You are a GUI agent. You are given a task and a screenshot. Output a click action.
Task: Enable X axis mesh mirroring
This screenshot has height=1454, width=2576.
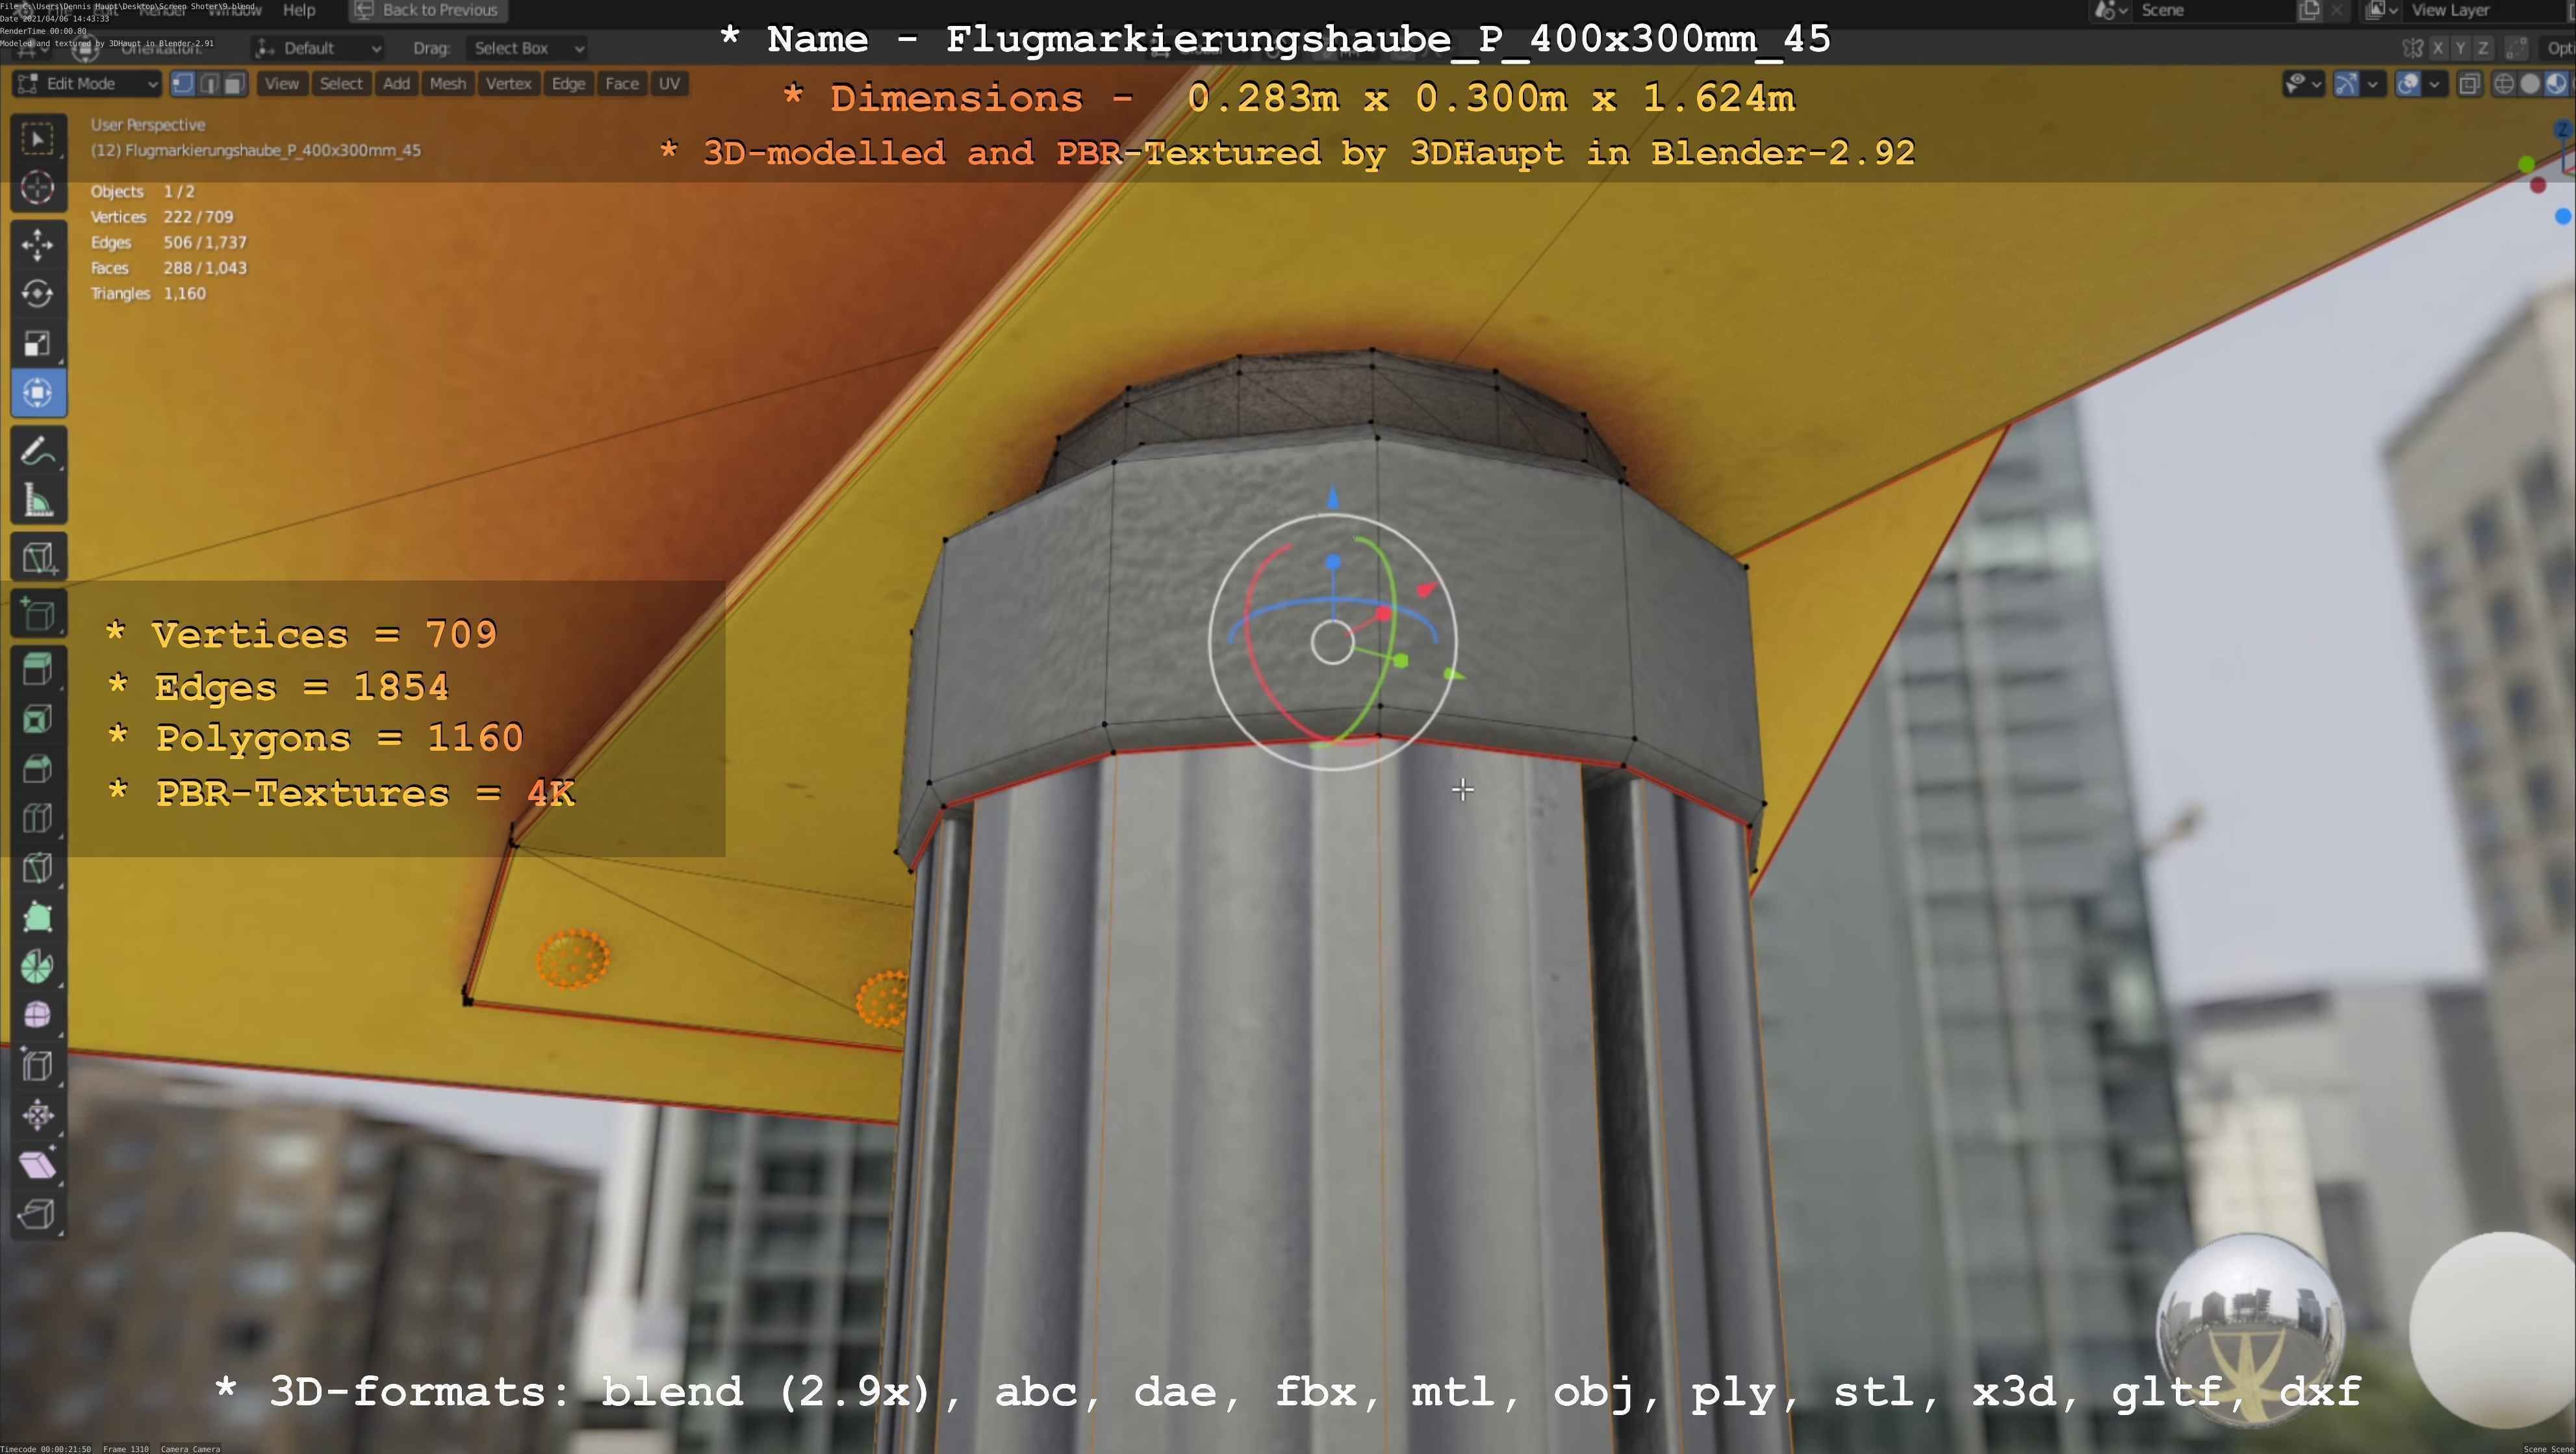(2438, 48)
